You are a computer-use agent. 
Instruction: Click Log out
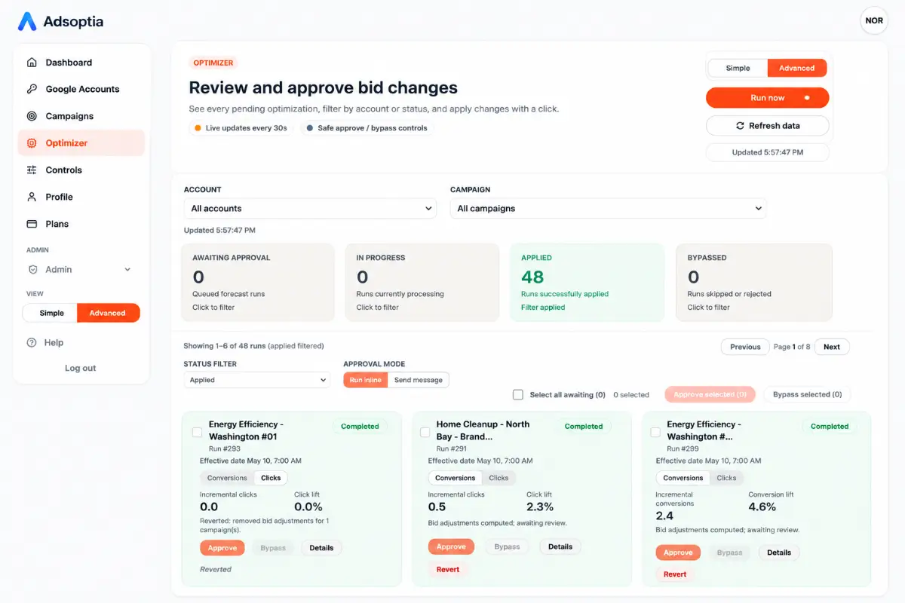pos(81,368)
